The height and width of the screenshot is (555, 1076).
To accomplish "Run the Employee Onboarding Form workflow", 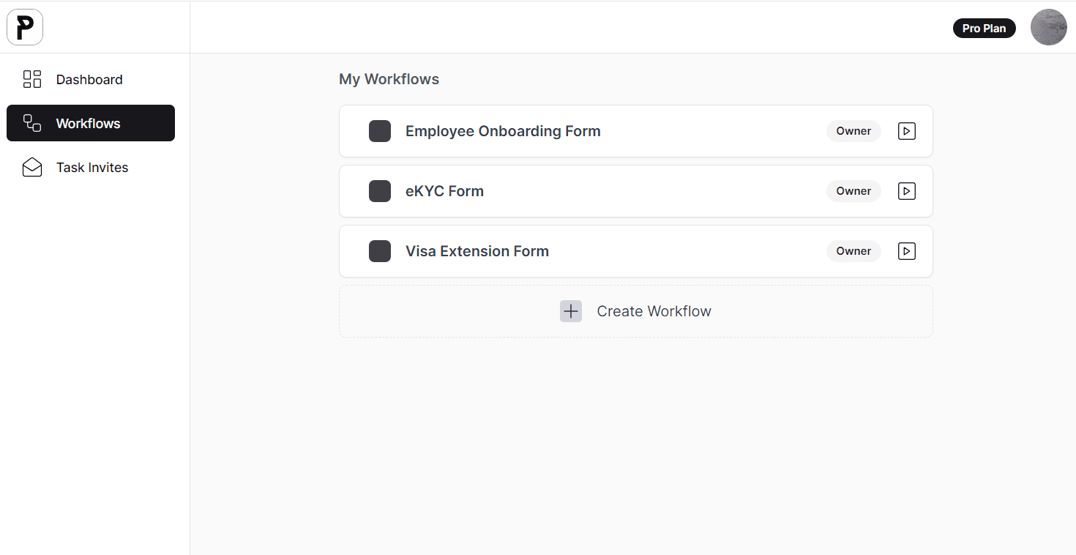I will pos(907,131).
